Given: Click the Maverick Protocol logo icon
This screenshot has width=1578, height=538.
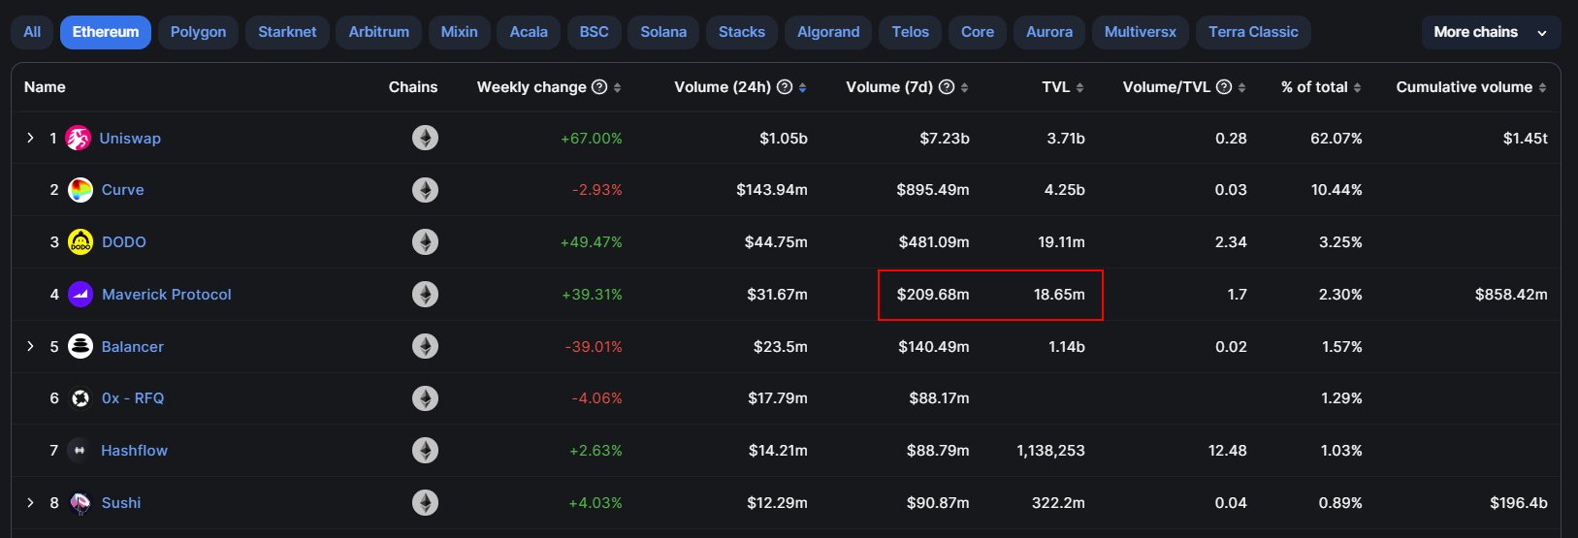Looking at the screenshot, I should point(81,295).
